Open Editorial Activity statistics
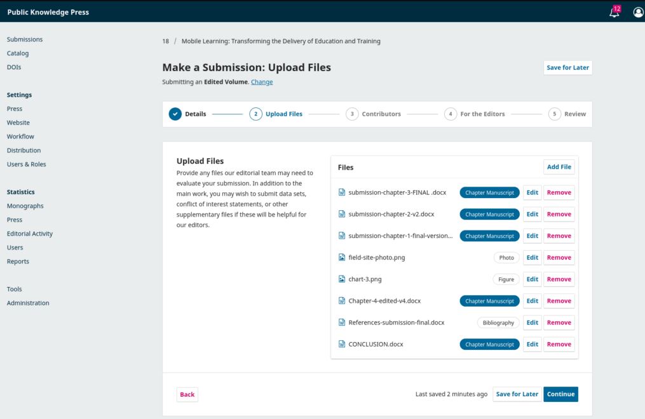The image size is (645, 419). point(30,234)
